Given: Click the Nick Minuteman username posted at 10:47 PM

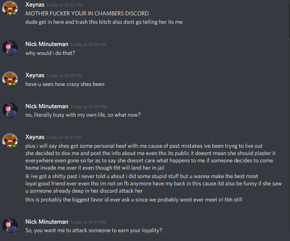Looking at the screenshot, I should point(47,222).
